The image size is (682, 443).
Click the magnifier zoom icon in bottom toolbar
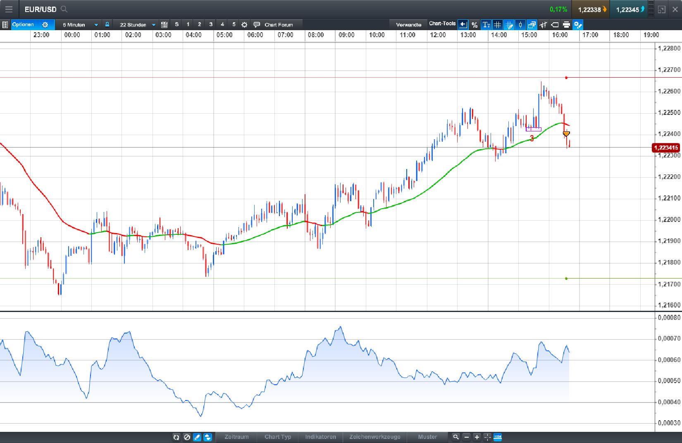pyautogui.click(x=455, y=437)
